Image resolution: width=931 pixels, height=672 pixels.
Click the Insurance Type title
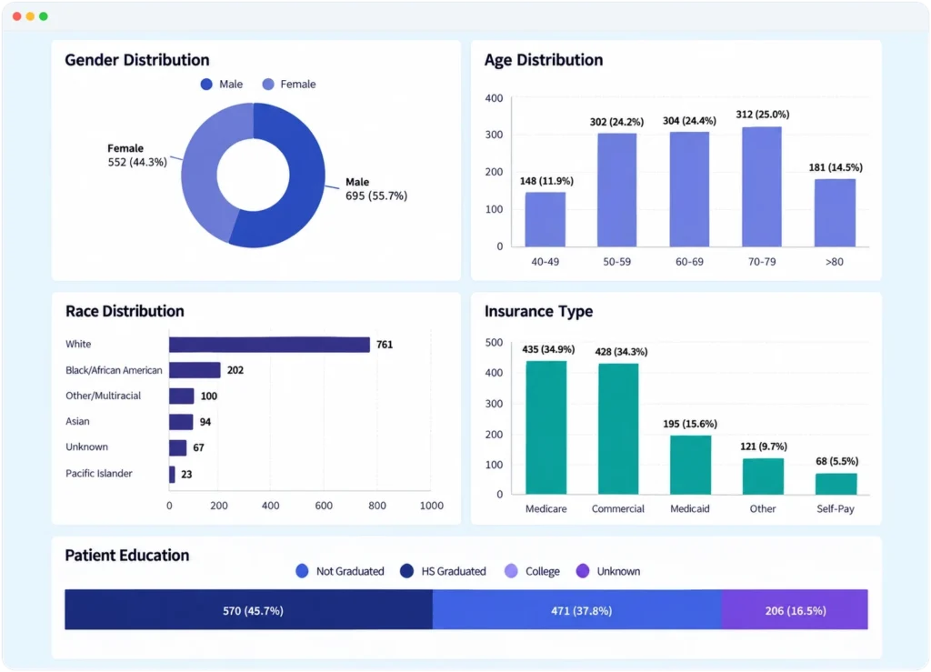(538, 312)
